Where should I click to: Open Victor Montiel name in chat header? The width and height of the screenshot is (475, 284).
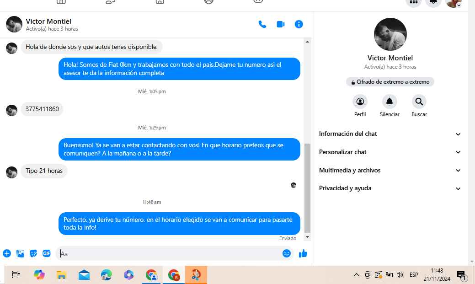pos(48,21)
